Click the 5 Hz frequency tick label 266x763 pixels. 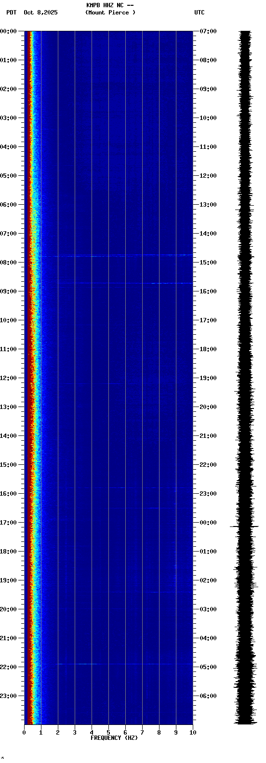tap(108, 733)
